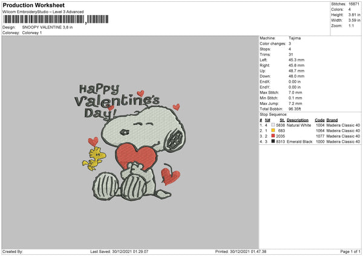The image size is (363, 256).
Task: Click thread code 1004
Action: pyautogui.click(x=320, y=125)
